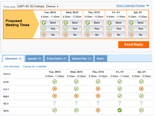Image resolution: width=154 pixels, height=116 pixels.
Task: Click Fri, 1/1 header in attendees table
Action: click(120, 72)
